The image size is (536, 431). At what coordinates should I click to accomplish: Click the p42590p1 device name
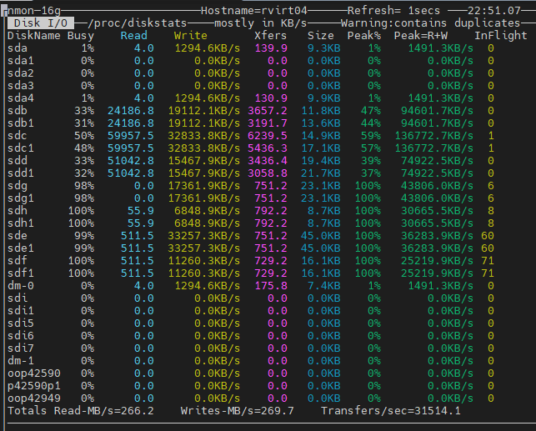(x=33, y=385)
